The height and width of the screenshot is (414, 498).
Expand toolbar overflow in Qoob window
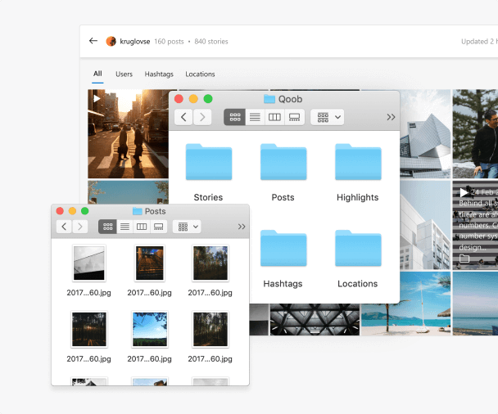tap(391, 117)
